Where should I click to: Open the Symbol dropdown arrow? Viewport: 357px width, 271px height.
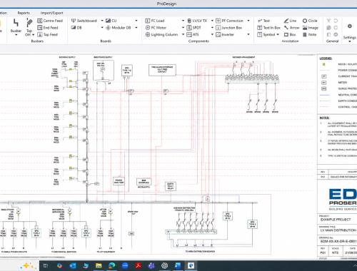click(x=278, y=34)
